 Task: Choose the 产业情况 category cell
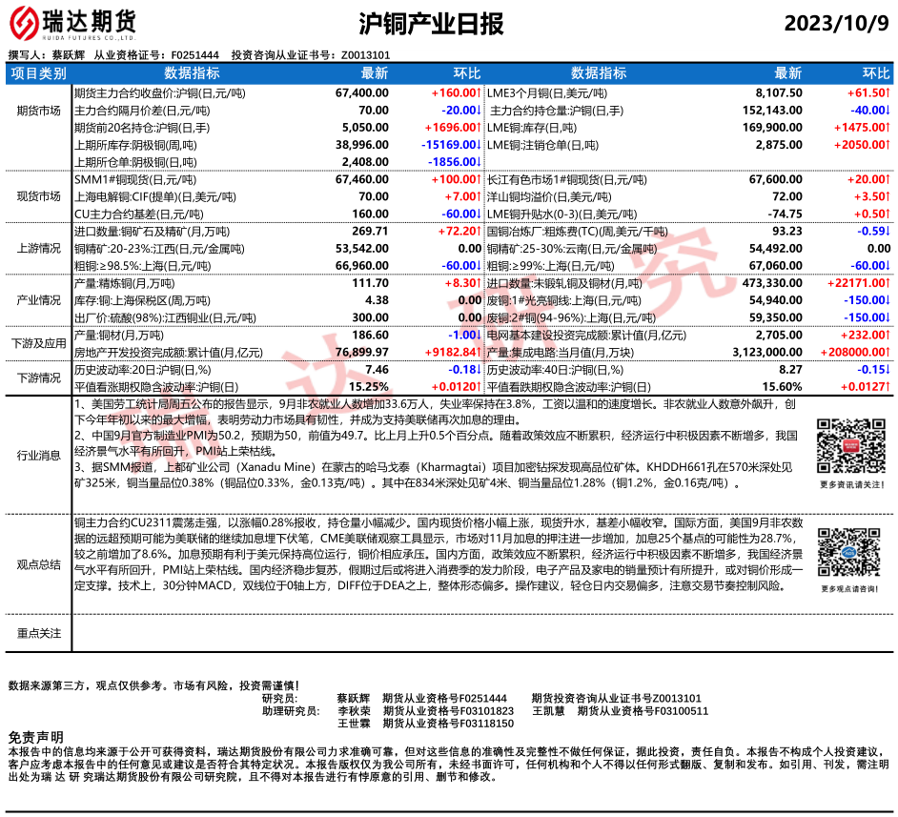click(39, 299)
